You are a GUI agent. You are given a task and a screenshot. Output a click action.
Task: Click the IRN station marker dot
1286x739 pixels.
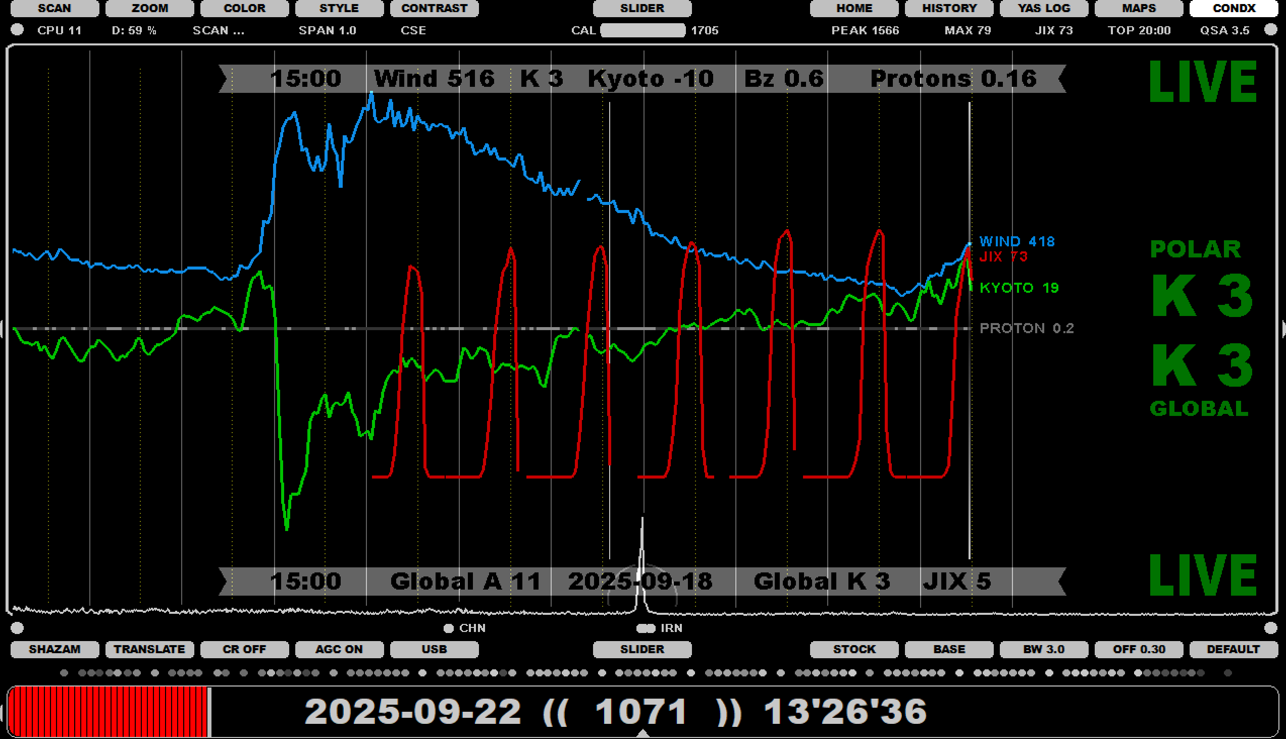[x=646, y=628]
